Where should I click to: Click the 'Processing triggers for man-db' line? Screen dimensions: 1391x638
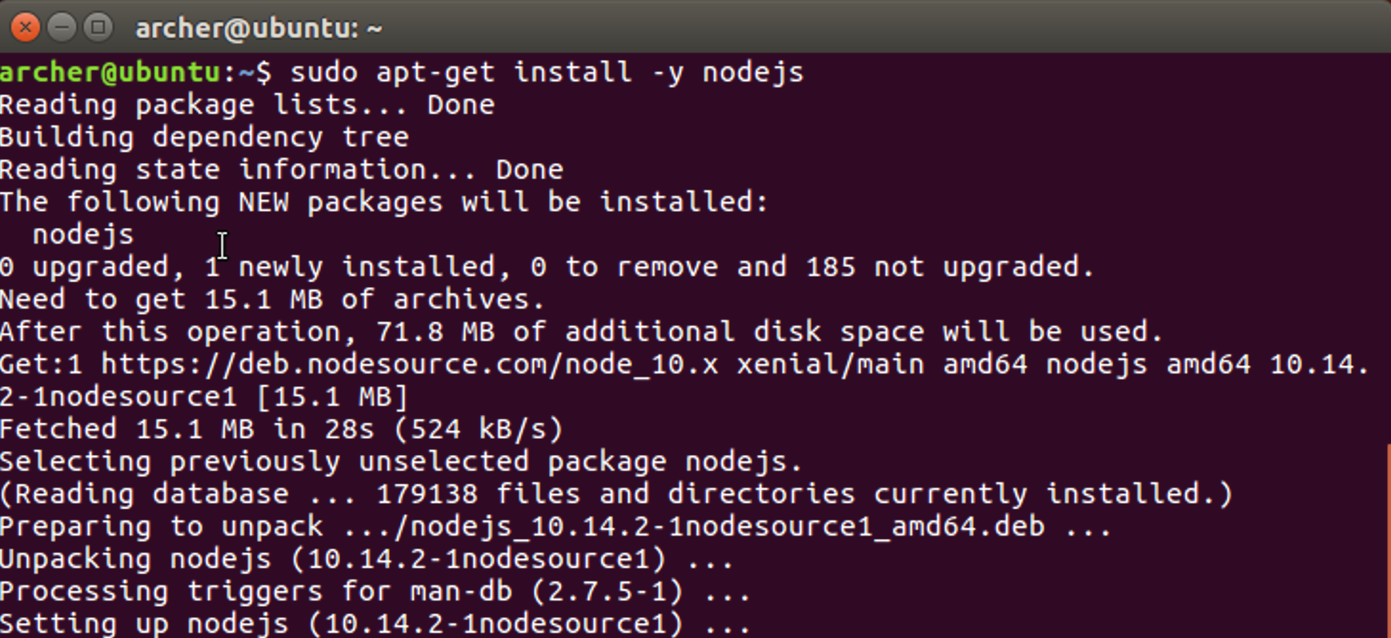(x=375, y=592)
